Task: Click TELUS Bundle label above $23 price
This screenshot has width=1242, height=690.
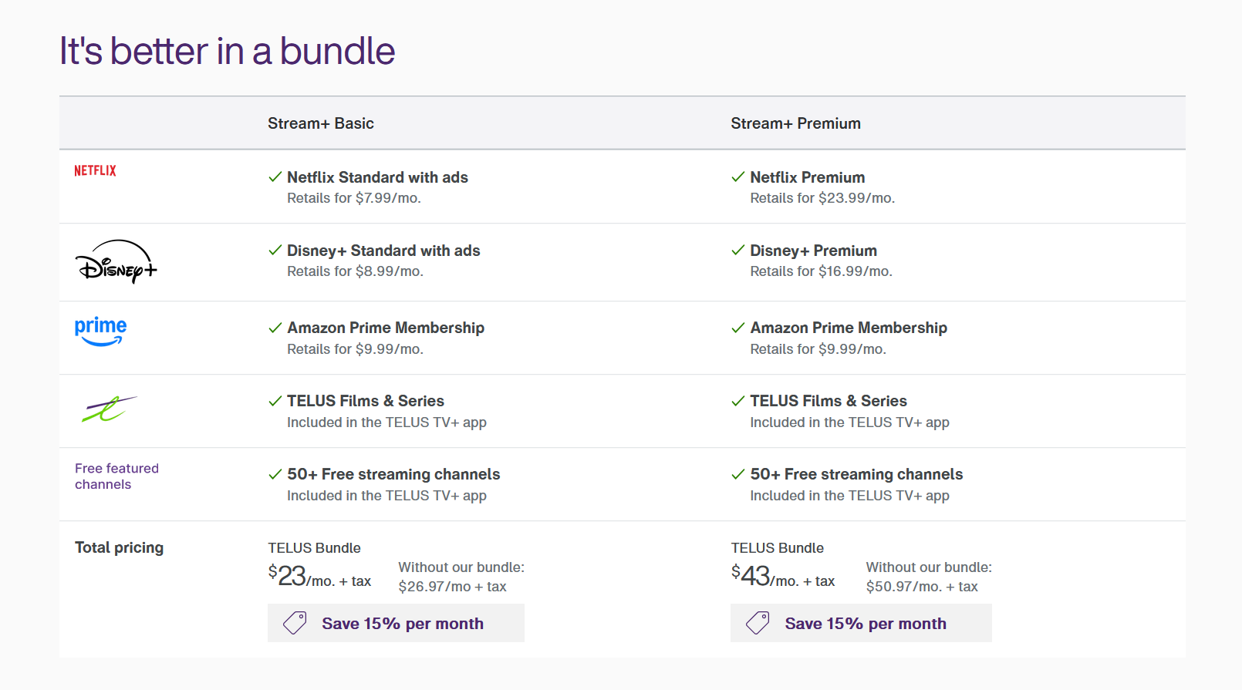Action: (x=314, y=548)
